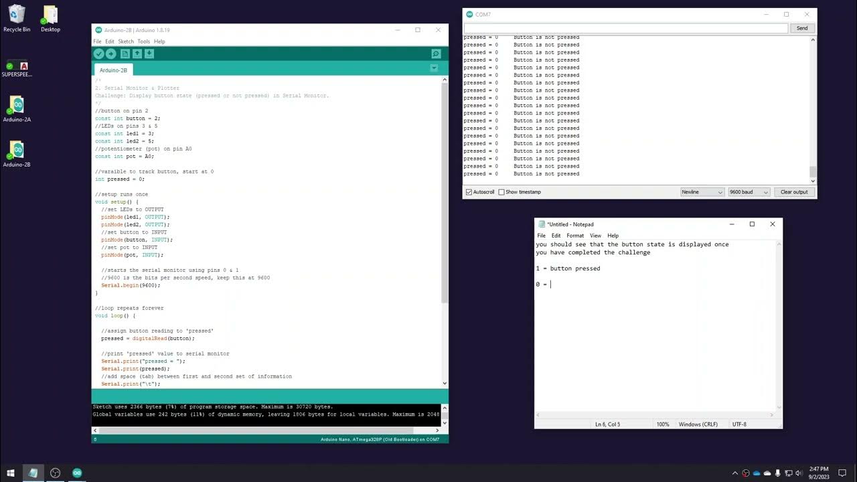Click "pressed = digitalRead(button);" code line

(x=148, y=338)
